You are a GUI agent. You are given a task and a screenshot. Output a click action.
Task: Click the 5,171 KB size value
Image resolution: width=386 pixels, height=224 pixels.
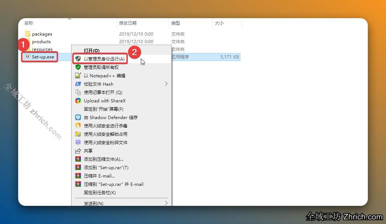coord(229,57)
